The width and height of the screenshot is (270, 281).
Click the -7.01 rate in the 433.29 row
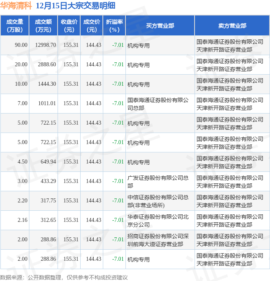[x=118, y=181]
